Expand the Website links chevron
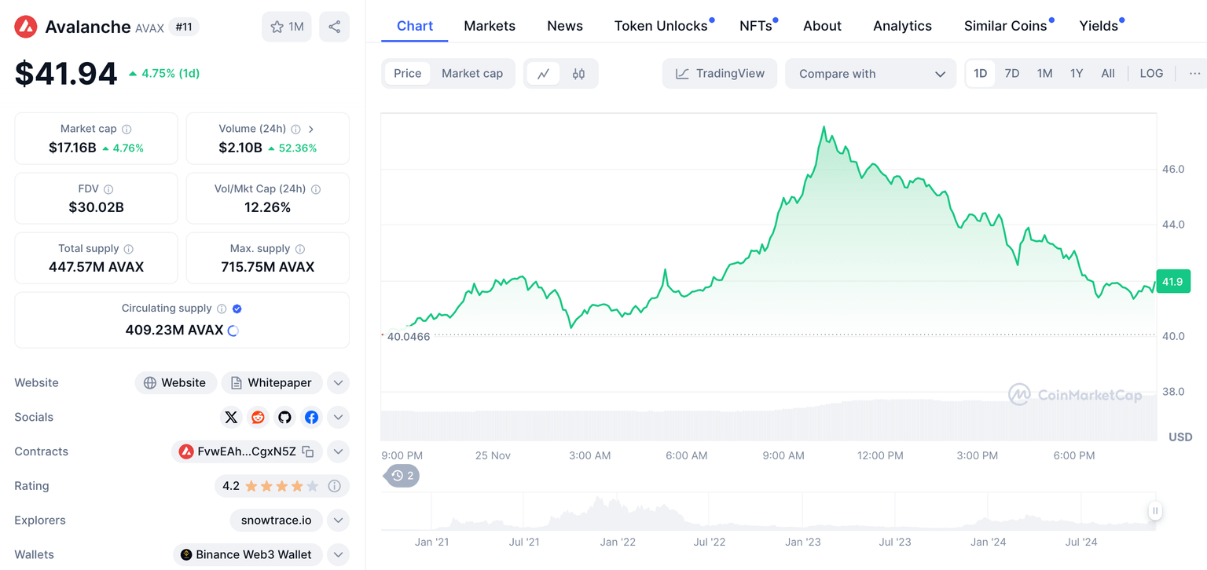This screenshot has height=570, width=1207. click(338, 383)
